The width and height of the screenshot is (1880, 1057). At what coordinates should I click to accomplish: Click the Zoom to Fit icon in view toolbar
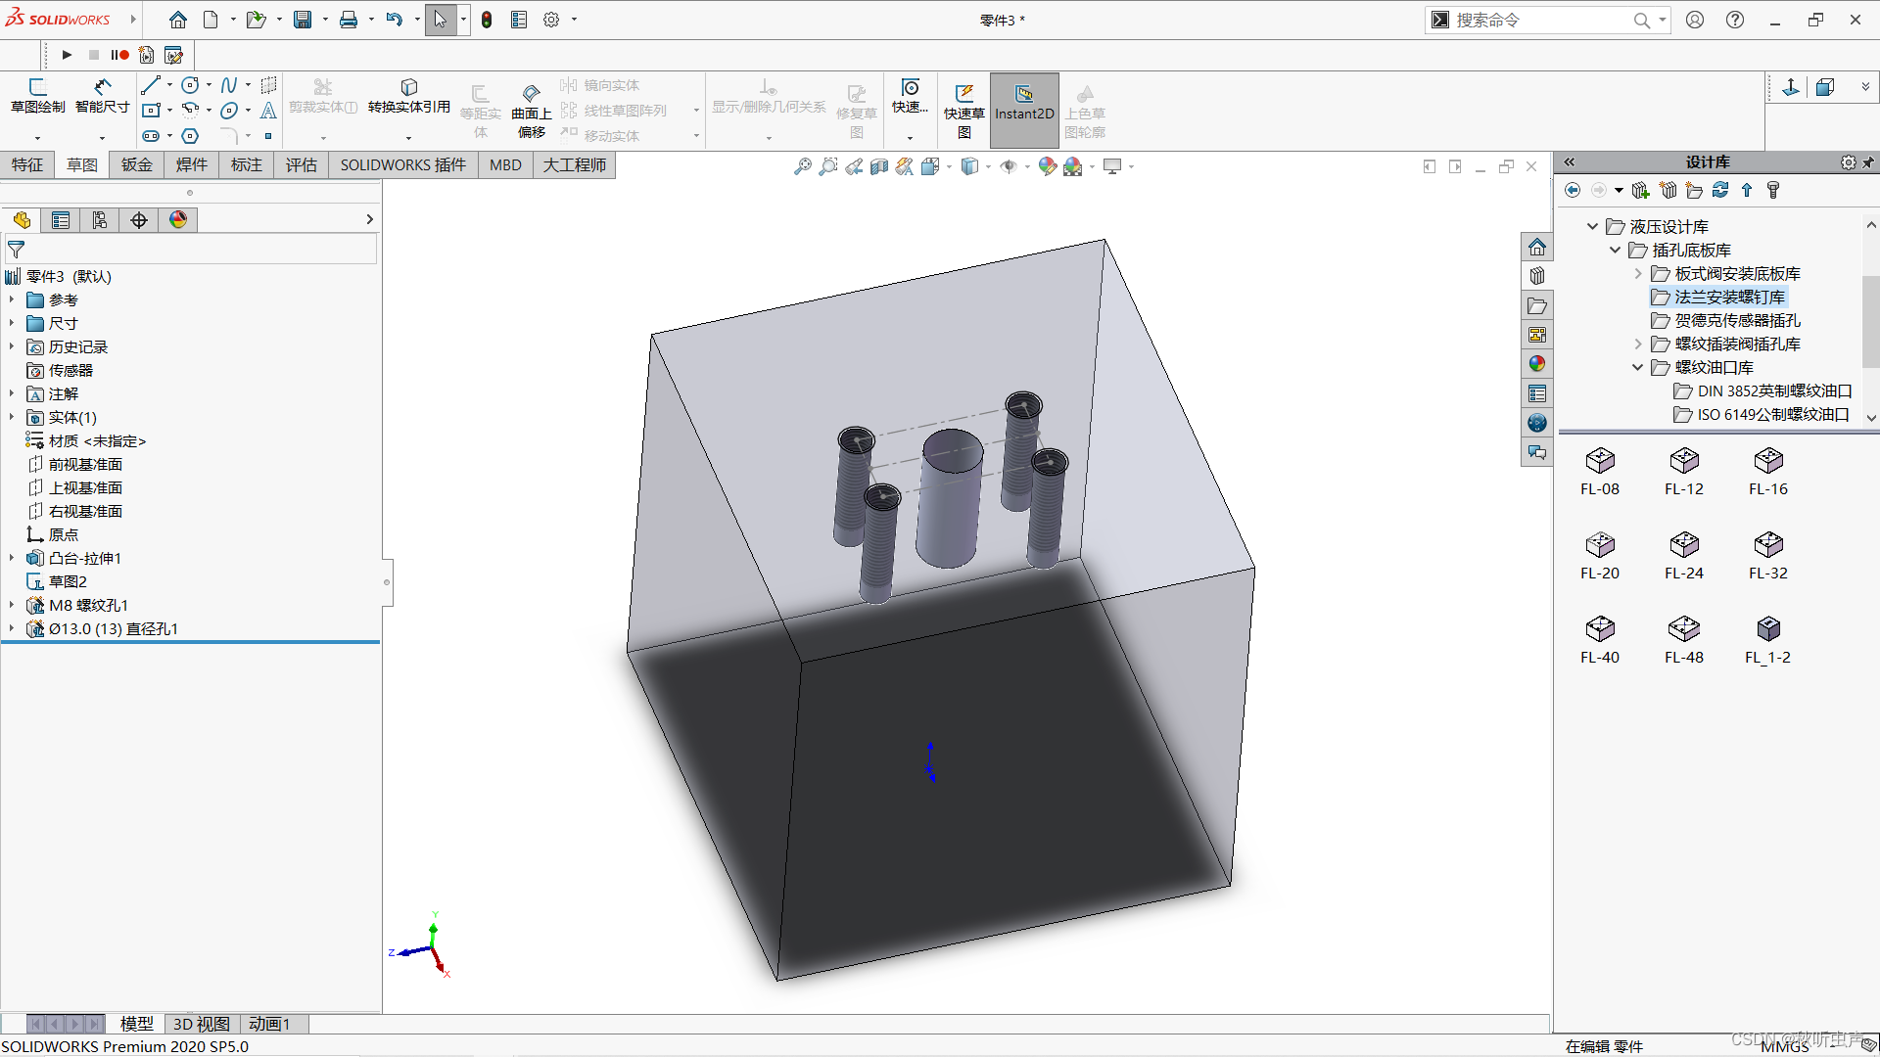(802, 166)
